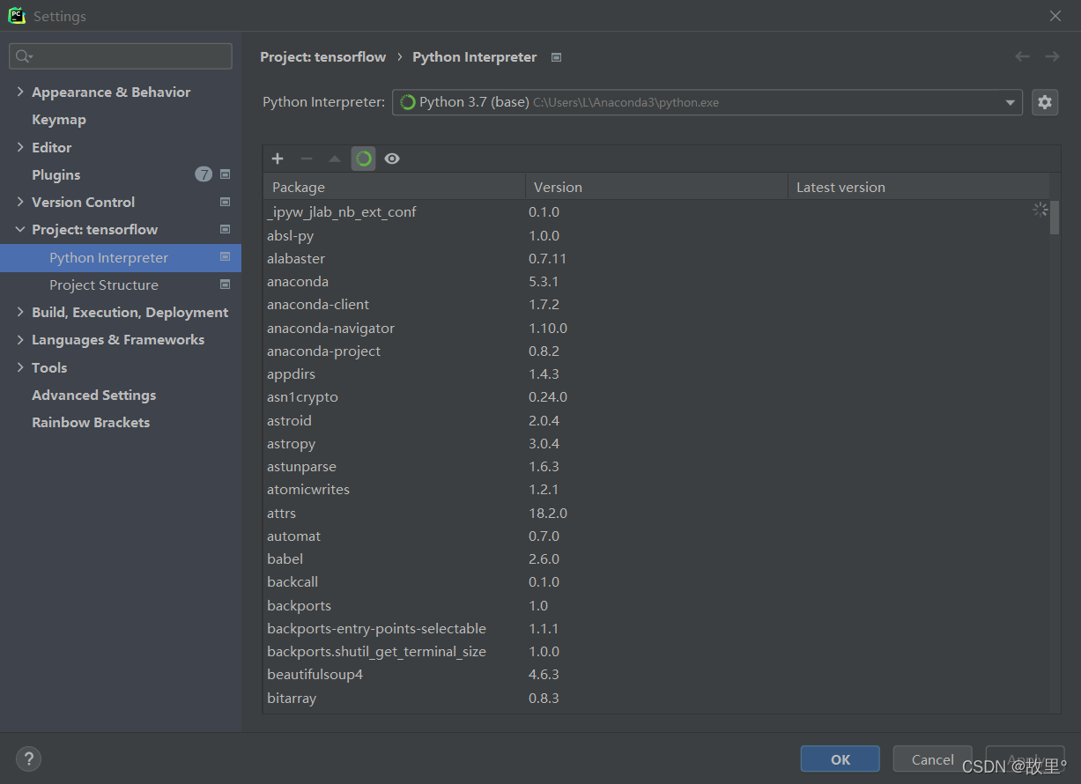Click the project icon beside Project: tensorflow
Image resolution: width=1081 pixels, height=784 pixels.
pyautogui.click(x=225, y=229)
